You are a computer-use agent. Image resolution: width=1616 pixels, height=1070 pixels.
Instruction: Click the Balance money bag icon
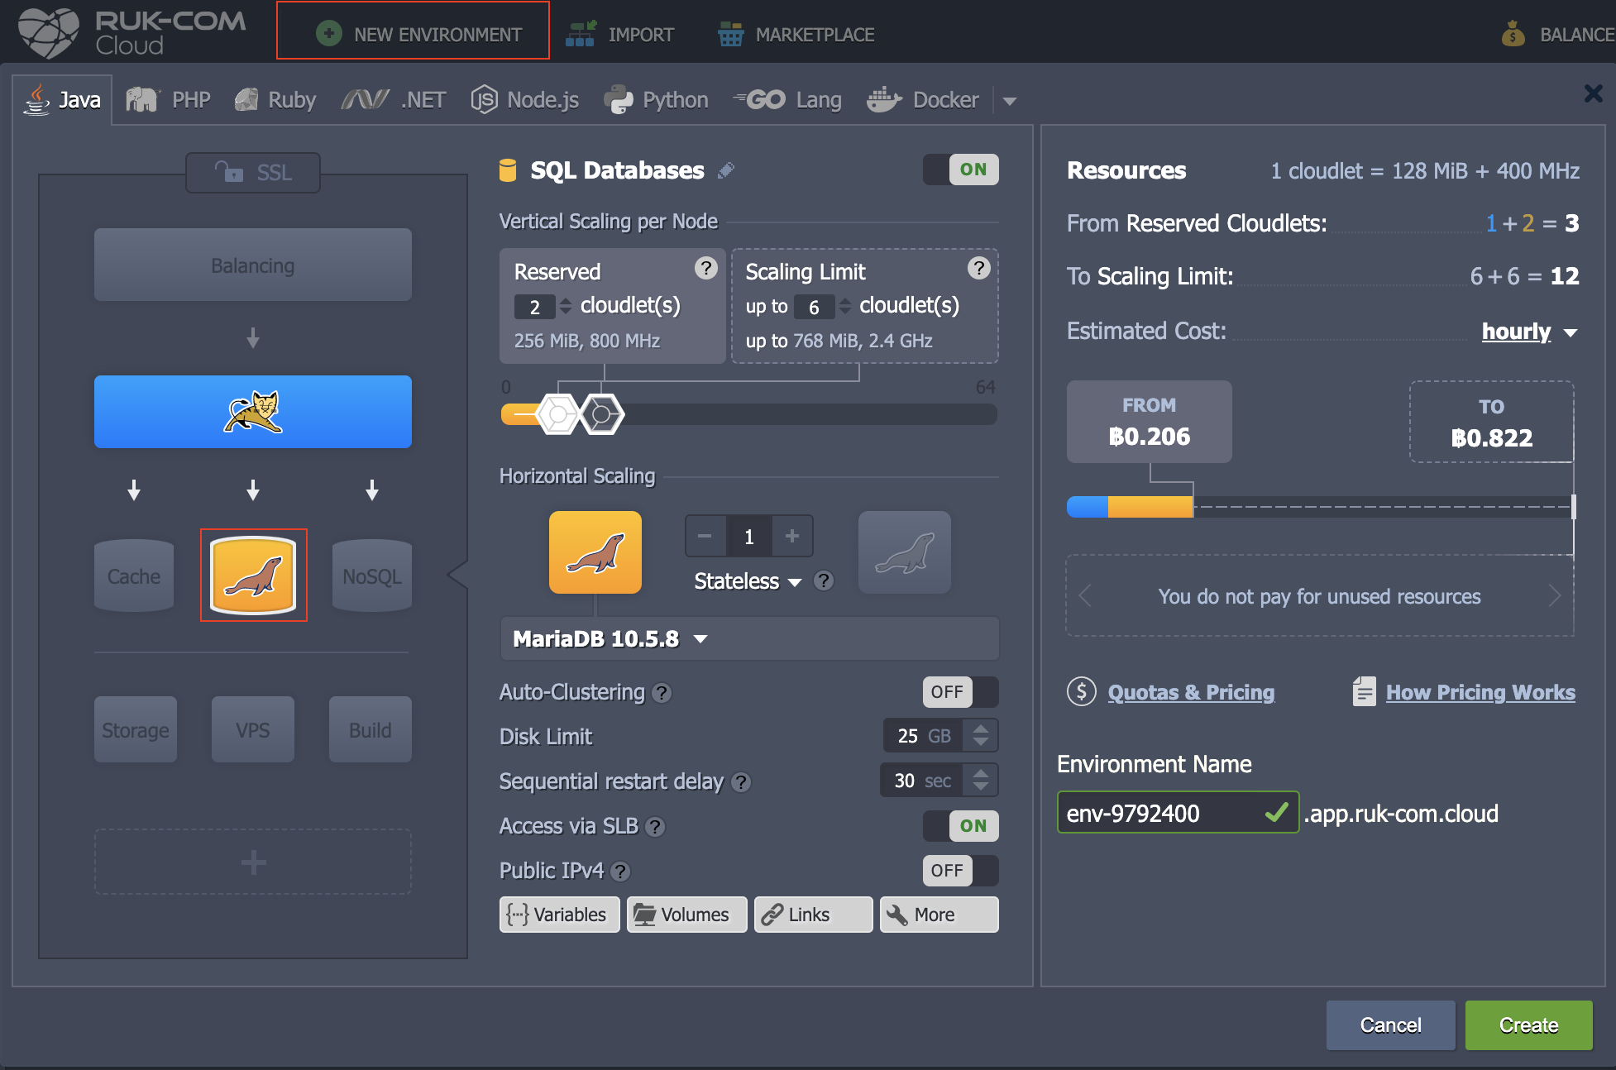tap(1513, 34)
